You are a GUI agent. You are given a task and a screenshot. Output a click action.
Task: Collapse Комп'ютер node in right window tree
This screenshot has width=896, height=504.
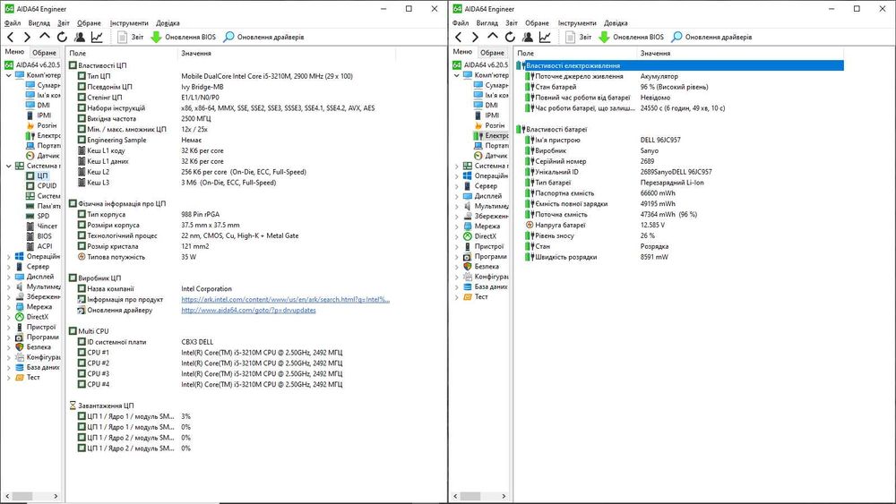[457, 75]
